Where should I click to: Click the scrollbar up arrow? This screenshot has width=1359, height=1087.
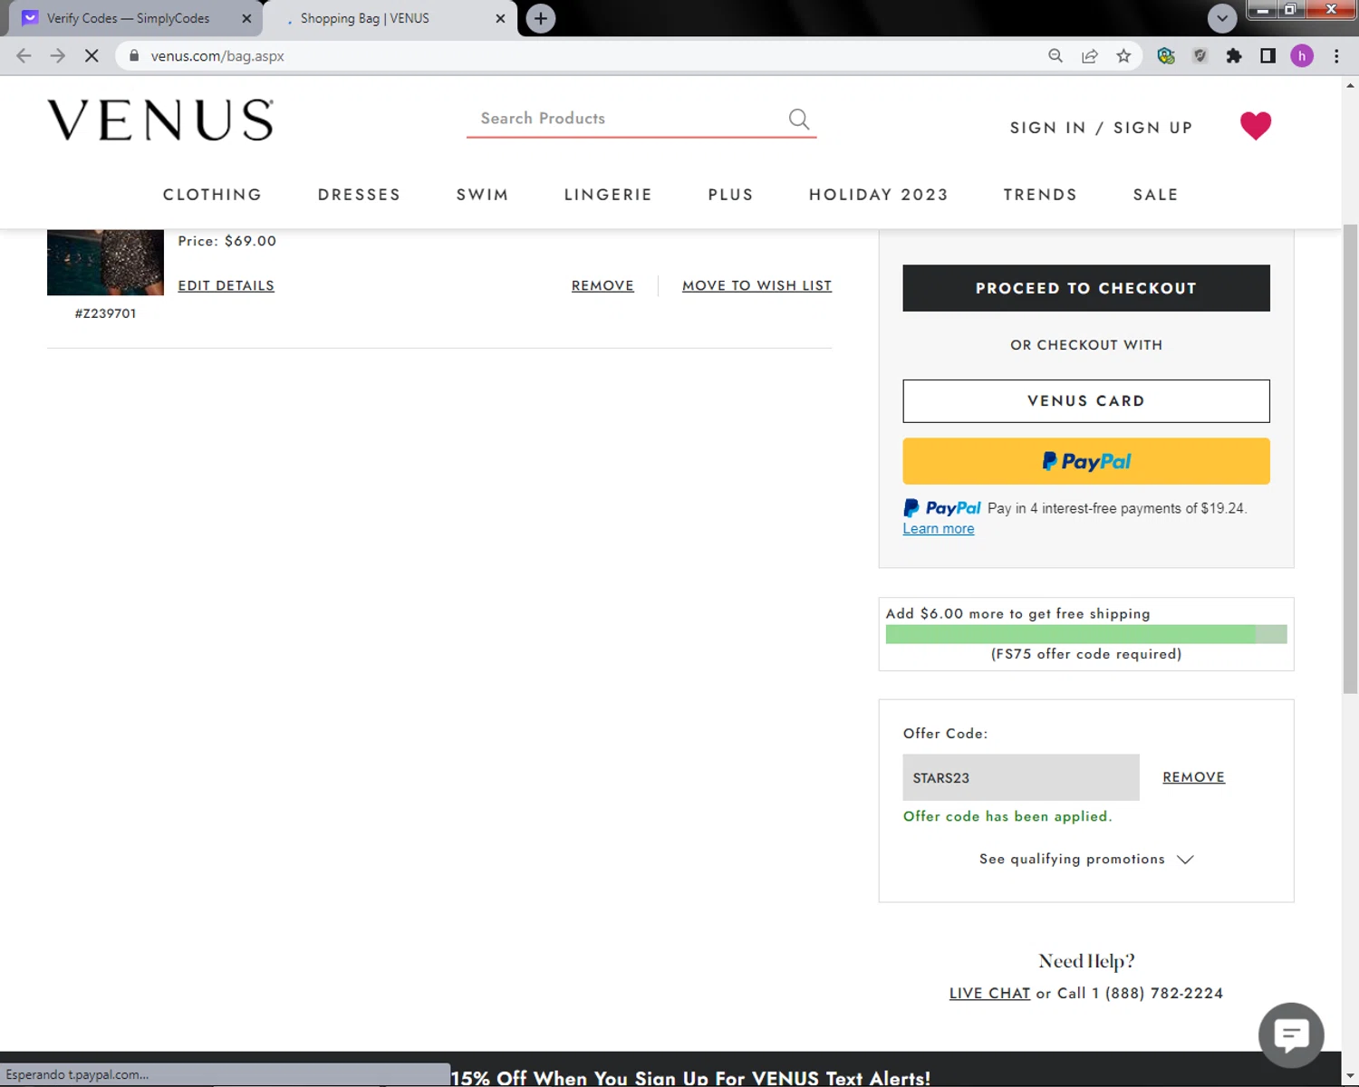pos(1350,86)
